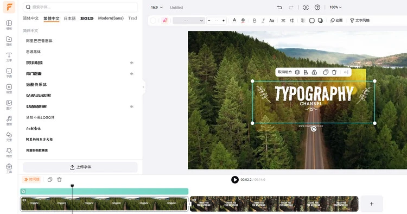Click the round color swatch in toolbar
The width and height of the screenshot is (407, 214).
[153, 21]
